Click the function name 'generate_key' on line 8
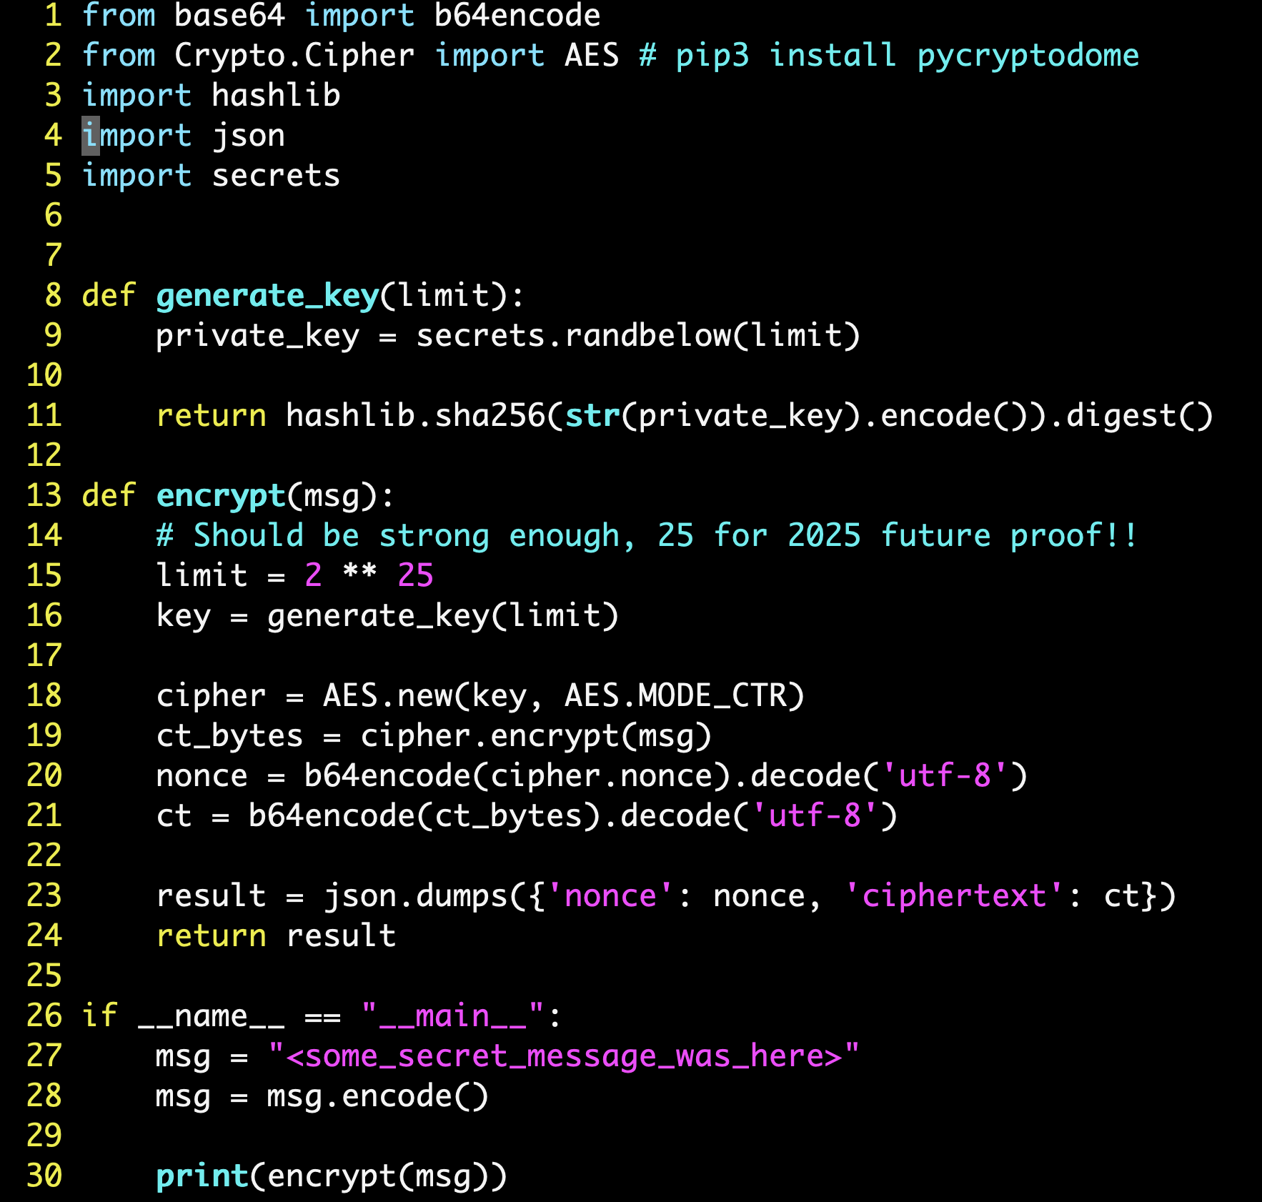Screen dimensions: 1262x1202 pyautogui.click(x=267, y=296)
